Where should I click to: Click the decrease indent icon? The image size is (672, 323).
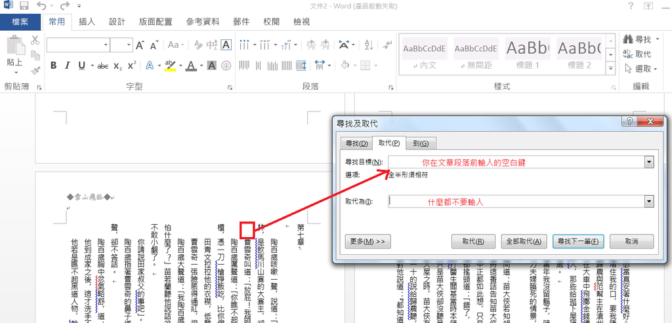pos(310,45)
